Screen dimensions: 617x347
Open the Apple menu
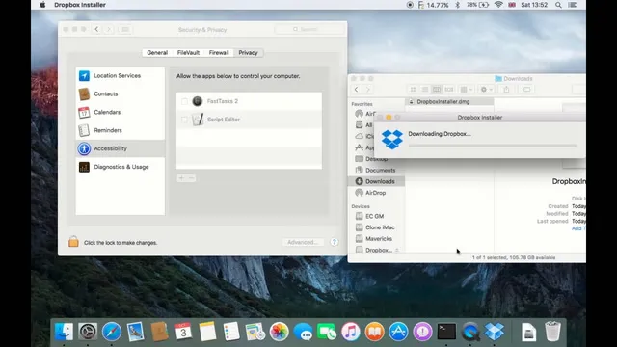point(42,5)
